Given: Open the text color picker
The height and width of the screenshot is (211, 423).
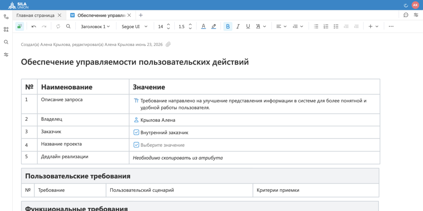Looking at the screenshot, I should pos(203,26).
